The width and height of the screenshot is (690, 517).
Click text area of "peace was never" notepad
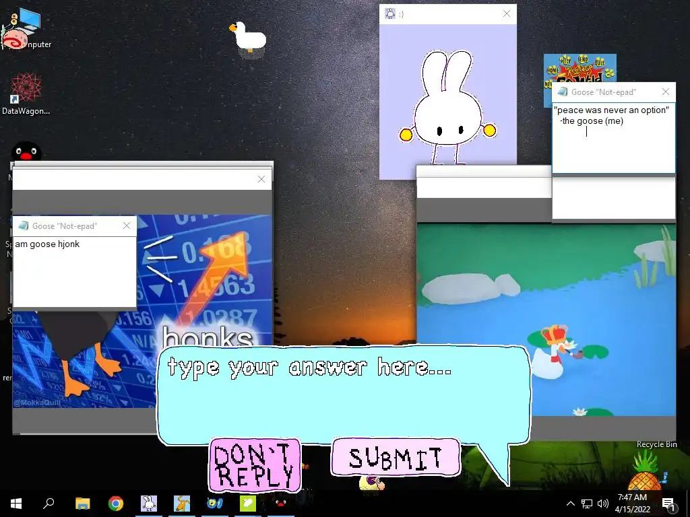coord(614,138)
